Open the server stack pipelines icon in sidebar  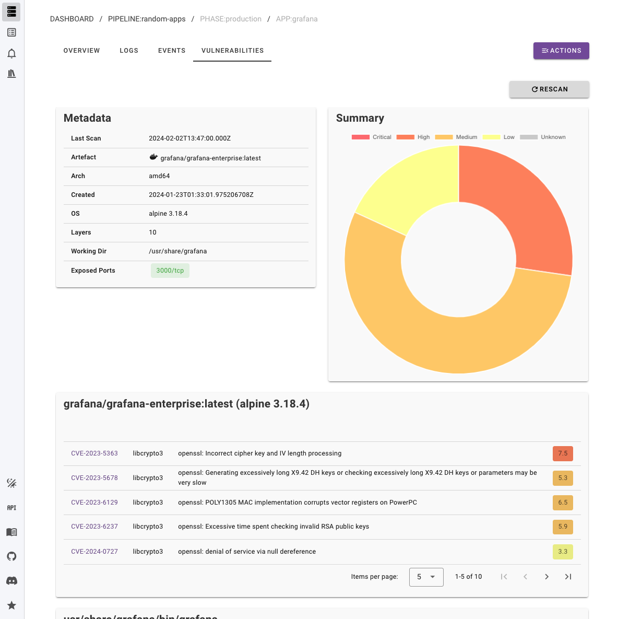click(11, 12)
